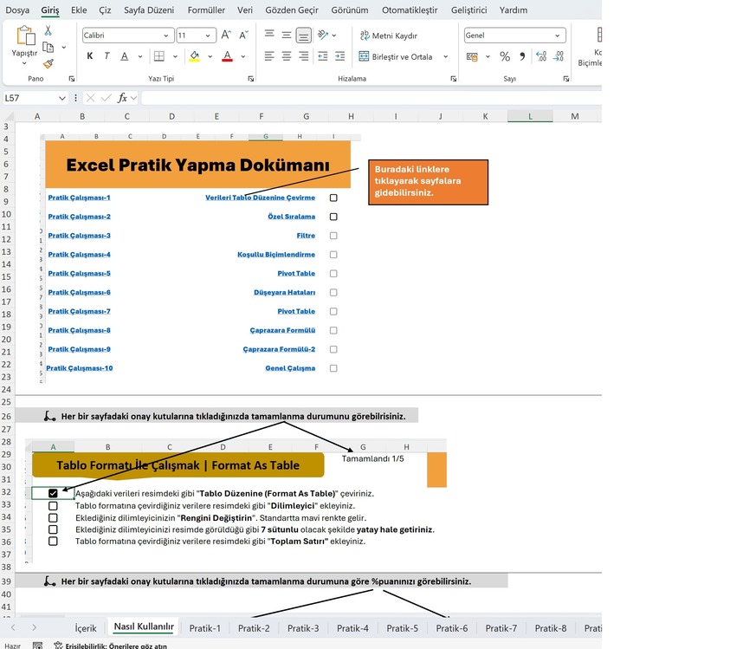Open the Yazı Tipi dialog launcher
This screenshot has height=649, width=730.
click(x=251, y=79)
